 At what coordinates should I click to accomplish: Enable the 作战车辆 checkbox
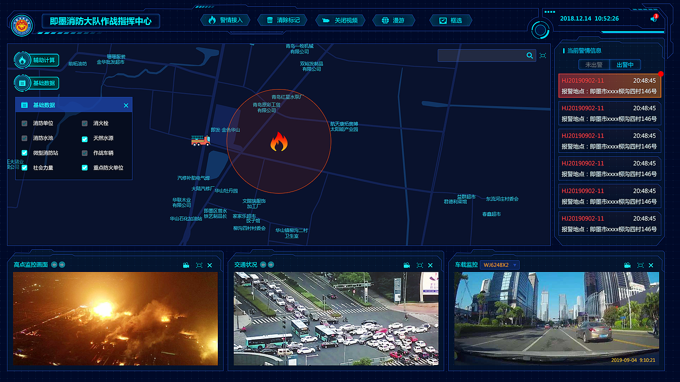coord(84,153)
